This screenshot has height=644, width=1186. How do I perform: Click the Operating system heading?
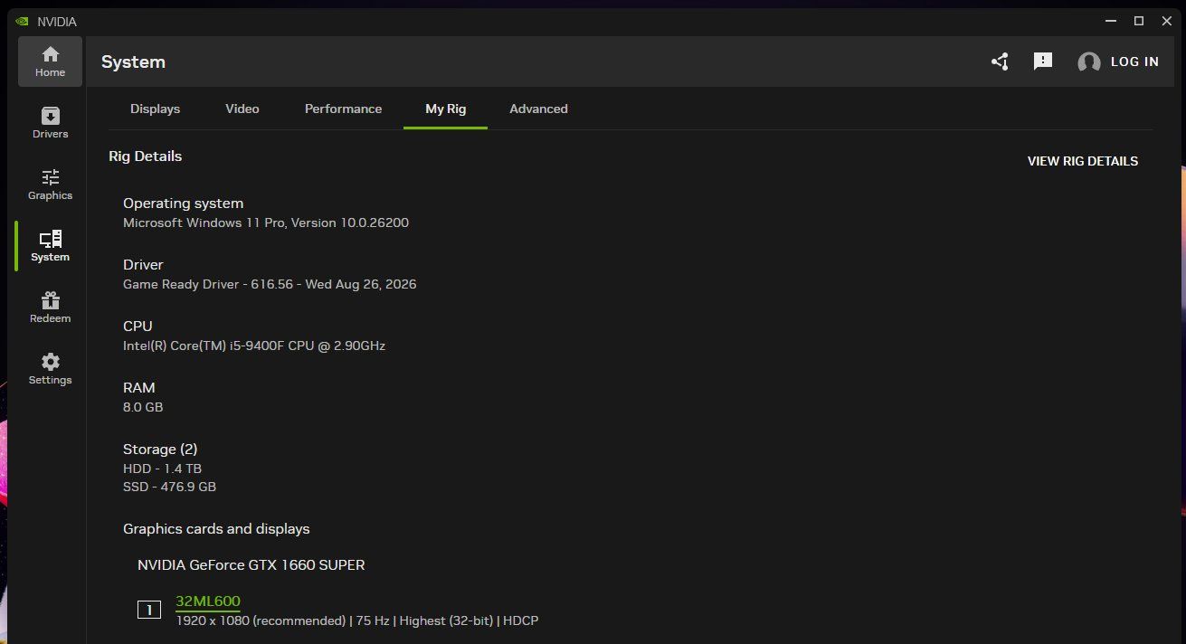183,204
